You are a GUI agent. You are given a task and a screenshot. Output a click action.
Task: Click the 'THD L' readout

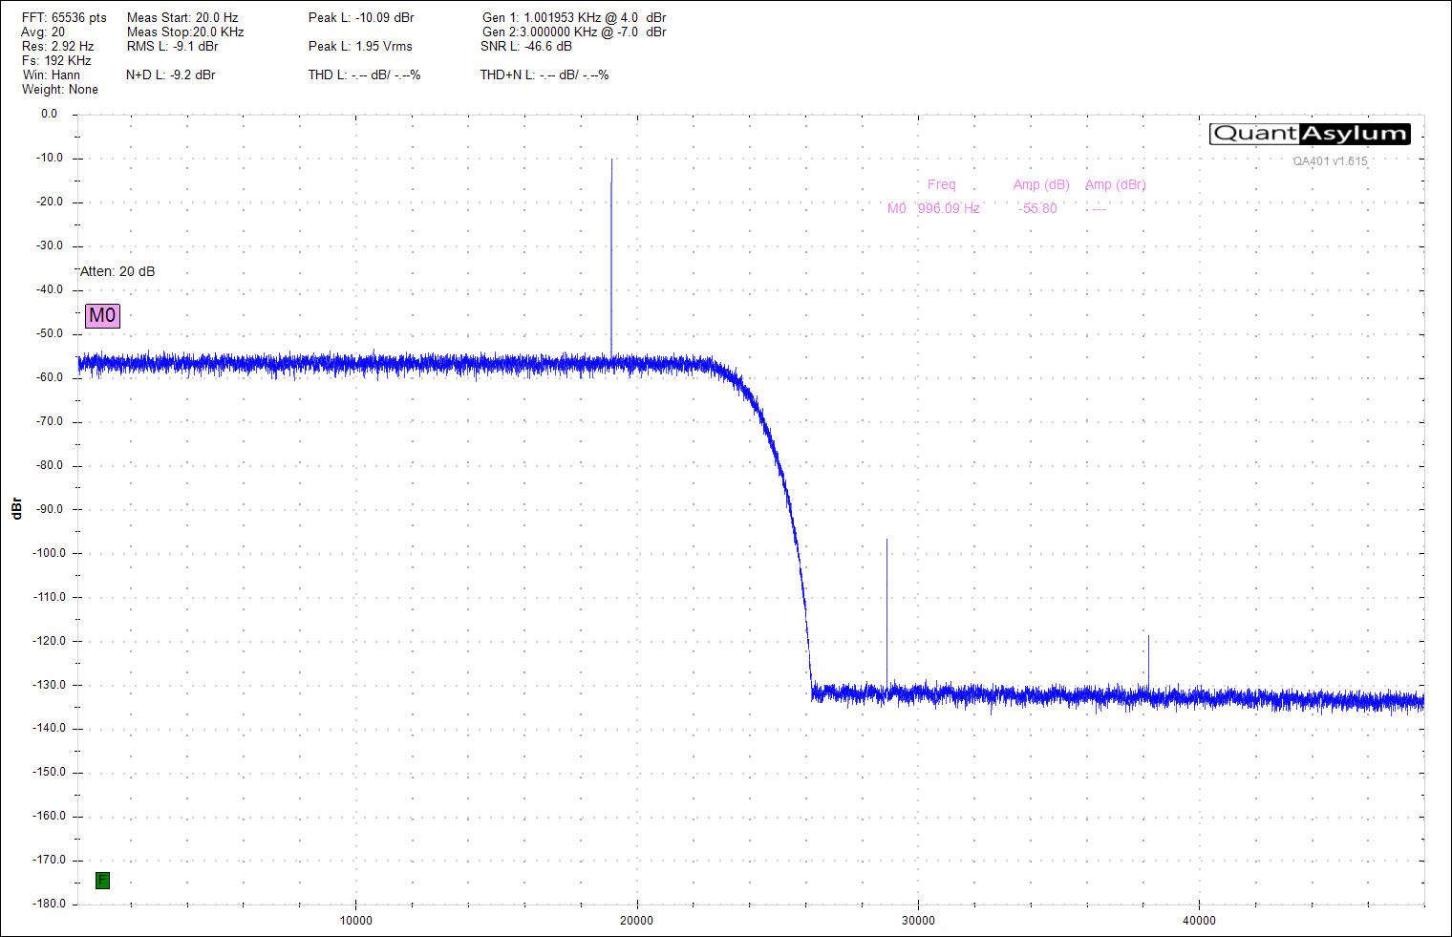pyautogui.click(x=364, y=75)
